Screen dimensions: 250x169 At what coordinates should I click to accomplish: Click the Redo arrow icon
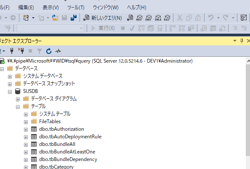226,18
